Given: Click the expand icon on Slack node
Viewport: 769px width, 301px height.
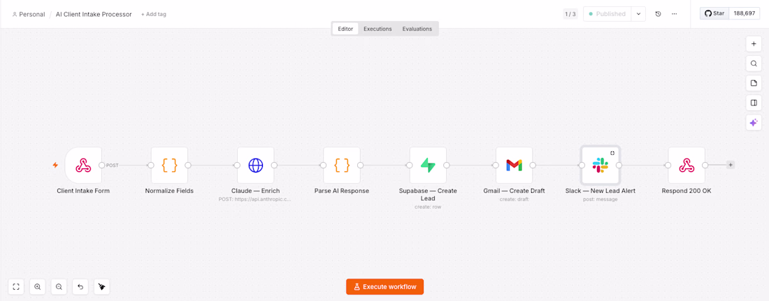Looking at the screenshot, I should click(612, 153).
